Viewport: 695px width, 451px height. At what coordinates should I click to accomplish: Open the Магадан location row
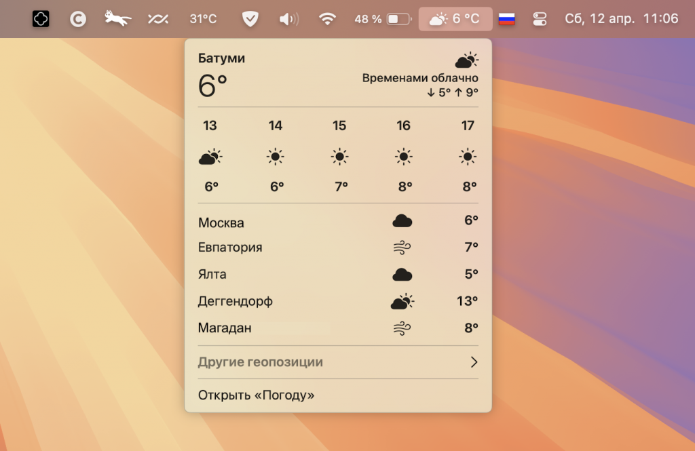pos(338,328)
